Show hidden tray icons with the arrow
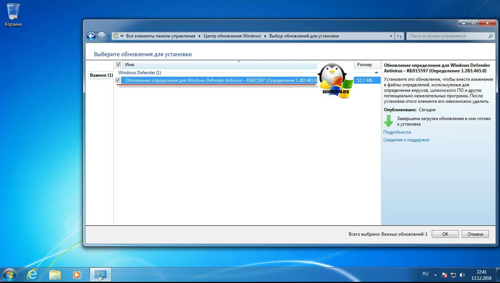This screenshot has width=500, height=283. point(436,275)
